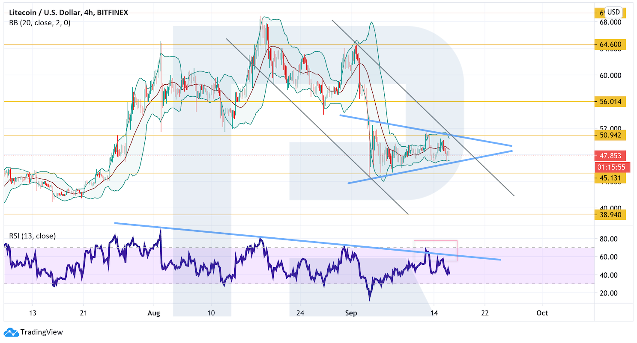Viewport: 637px width, 343px height.
Task: Click the pink rectangle on the RSI panel
Action: pyautogui.click(x=435, y=251)
